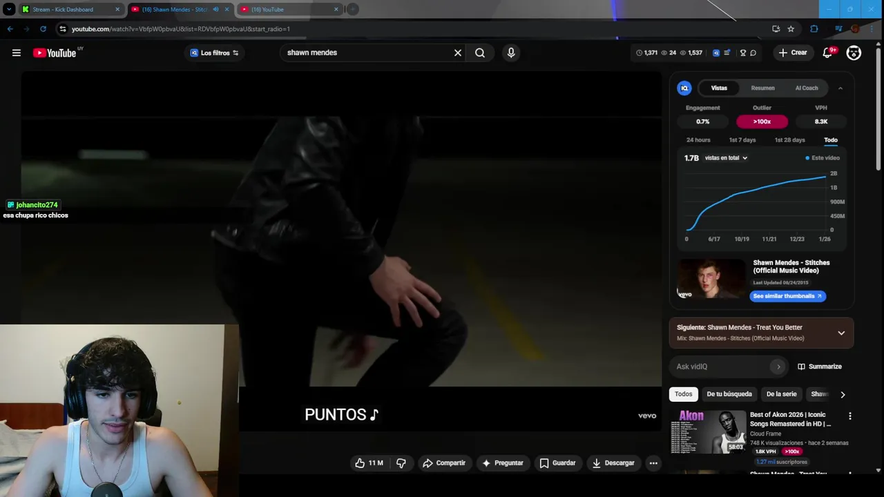Viewport: 884px width, 497px height.
Task: Toggle Los filtros vidIQ filter
Action: click(214, 52)
